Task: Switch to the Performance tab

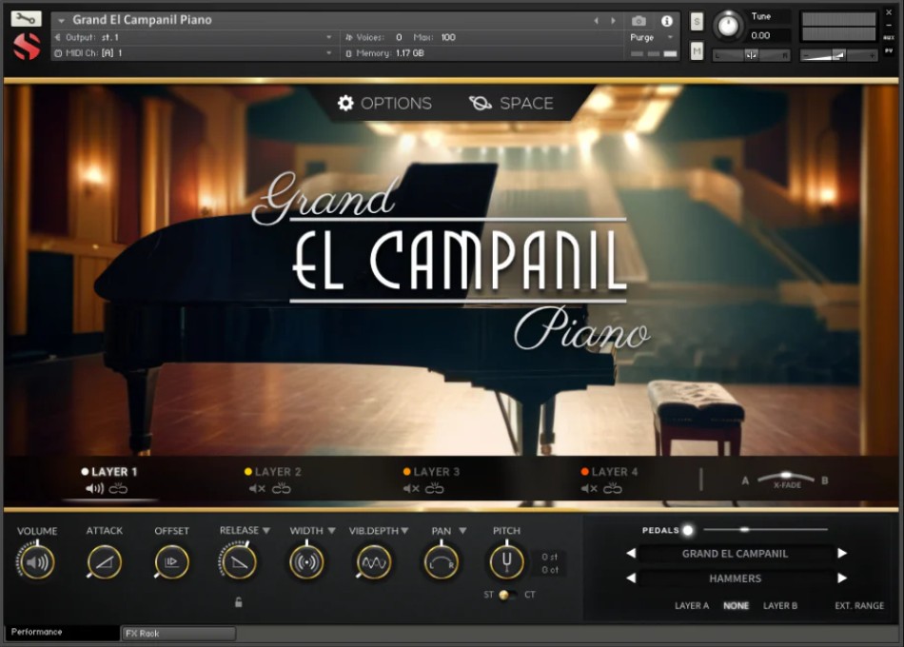Action: point(62,632)
